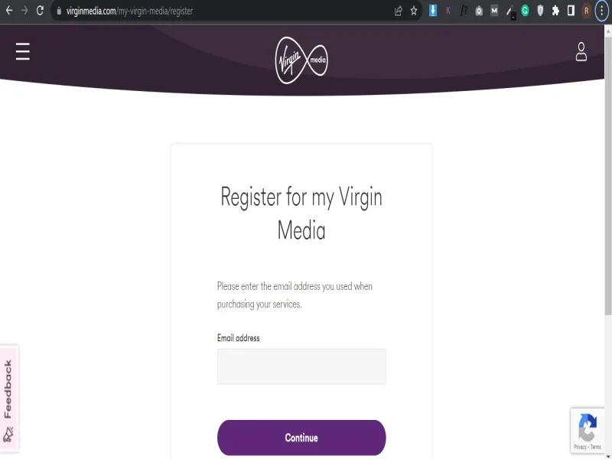Click the Virgin Media logo

tap(301, 60)
